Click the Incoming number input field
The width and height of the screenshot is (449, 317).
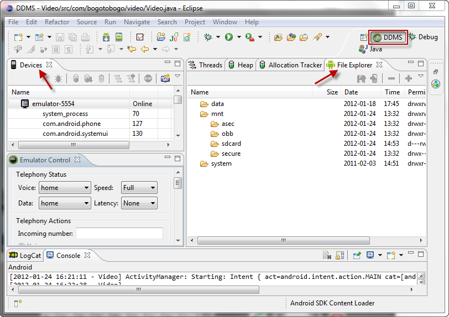[119, 234]
